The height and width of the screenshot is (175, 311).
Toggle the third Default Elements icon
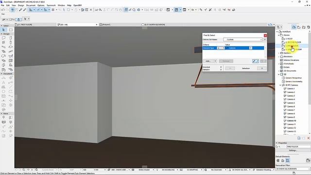pyautogui.click(x=288, y=160)
